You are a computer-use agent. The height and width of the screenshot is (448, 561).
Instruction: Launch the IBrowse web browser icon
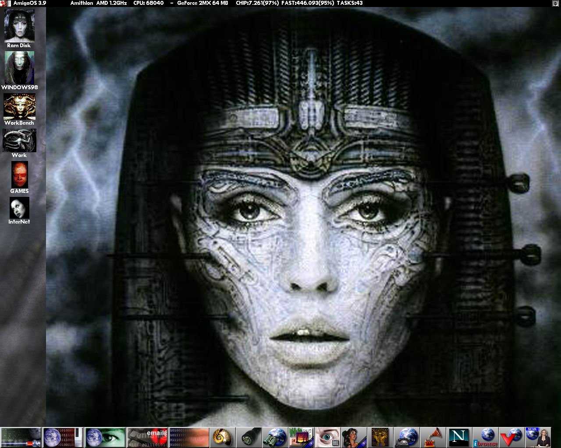pyautogui.click(x=485, y=437)
